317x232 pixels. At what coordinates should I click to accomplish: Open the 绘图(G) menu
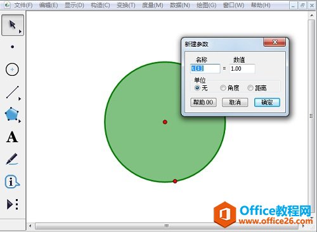coord(206,5)
